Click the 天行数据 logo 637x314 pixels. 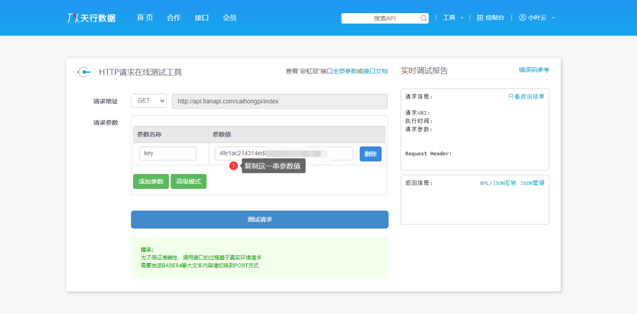(x=91, y=18)
